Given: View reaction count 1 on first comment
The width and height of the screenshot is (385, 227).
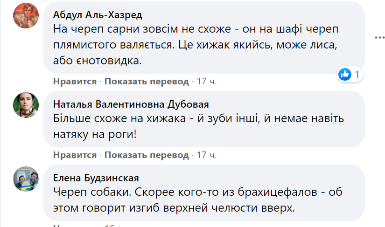Looking at the screenshot, I should 357,74.
